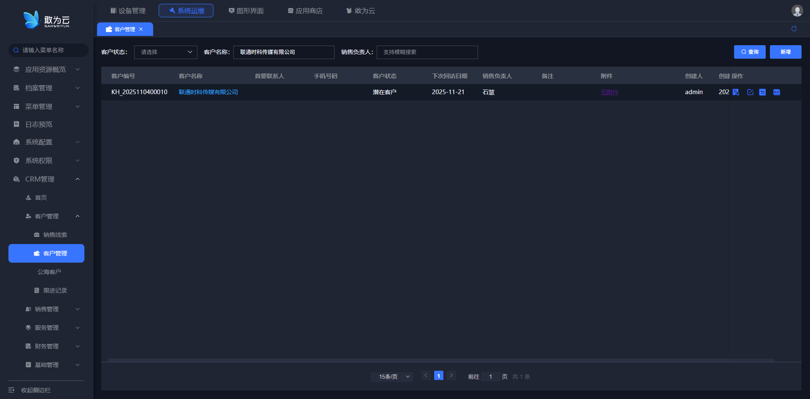Viewport: 810px width, 399px height.
Task: Expand the 销售管理 chevron
Action: coord(78,309)
